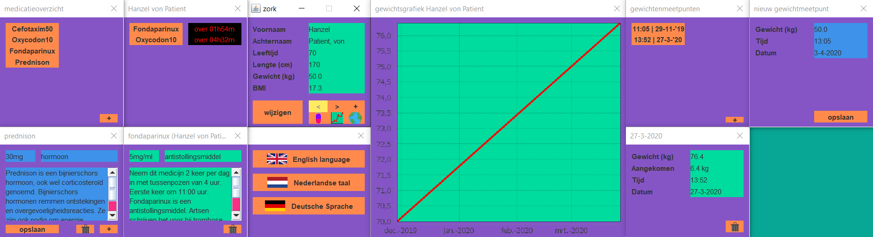Click the prednison scrollbar up arrow

pos(112,173)
